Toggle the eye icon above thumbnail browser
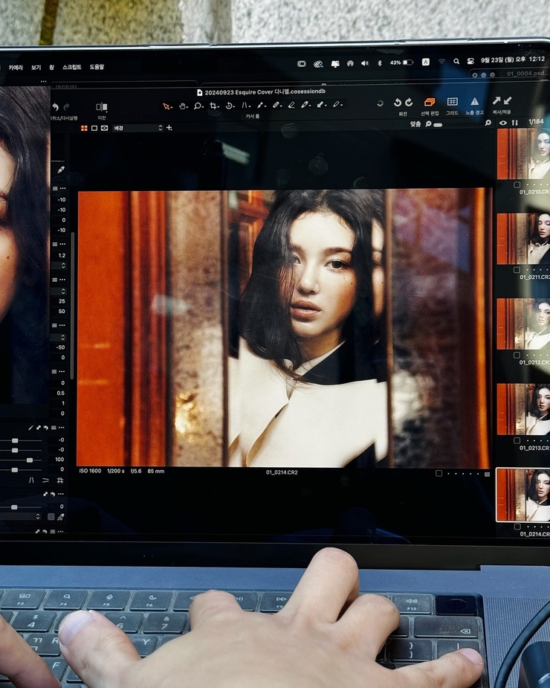Viewport: 550px width, 688px height. (503, 123)
